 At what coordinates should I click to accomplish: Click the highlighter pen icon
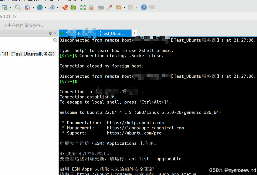109,7
